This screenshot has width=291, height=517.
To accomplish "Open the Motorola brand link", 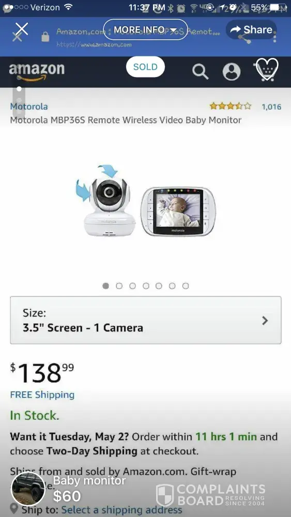I will tap(29, 107).
